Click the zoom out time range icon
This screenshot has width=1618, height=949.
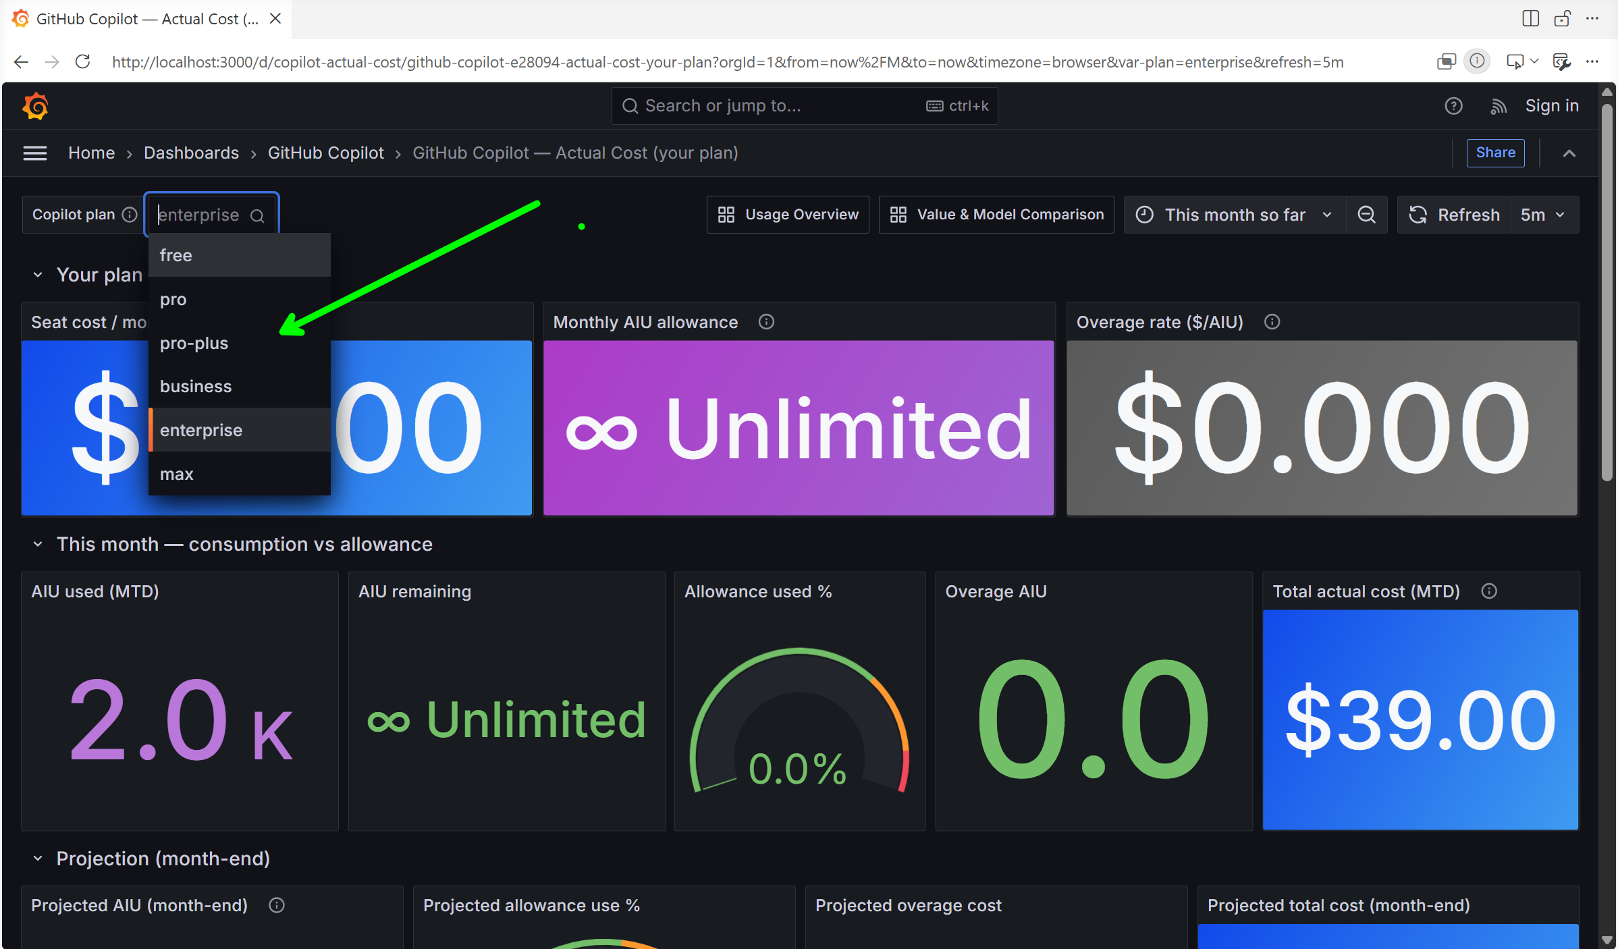click(1367, 215)
